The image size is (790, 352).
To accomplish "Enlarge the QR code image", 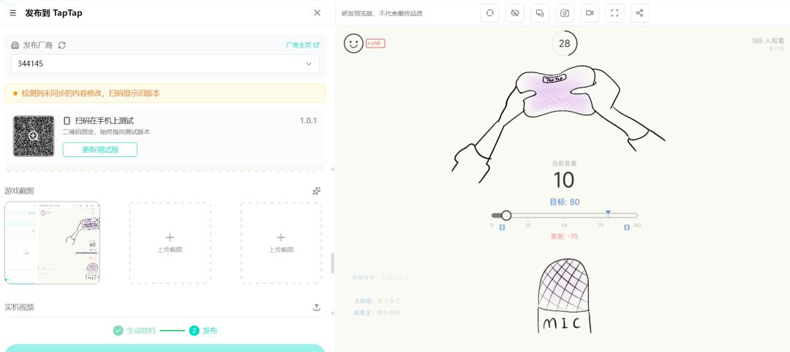I will tap(34, 136).
